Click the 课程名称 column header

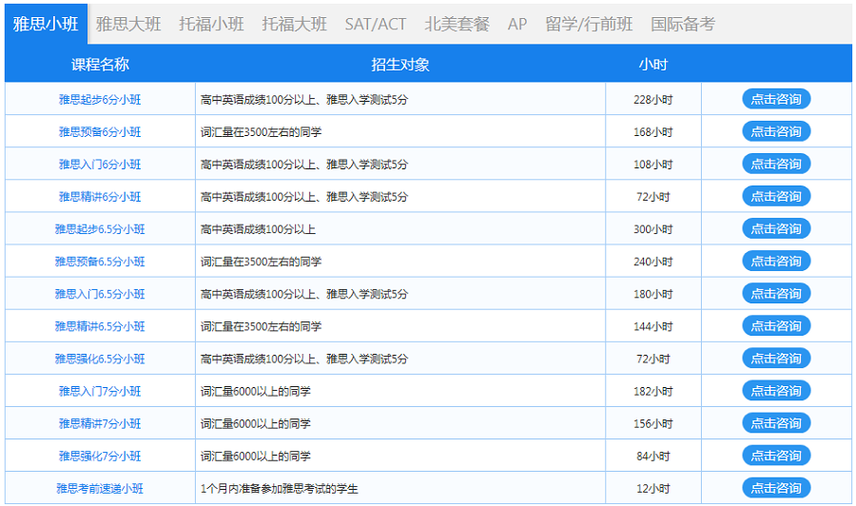tap(100, 65)
